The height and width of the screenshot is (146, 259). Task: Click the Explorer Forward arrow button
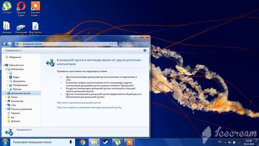(x=10, y=44)
